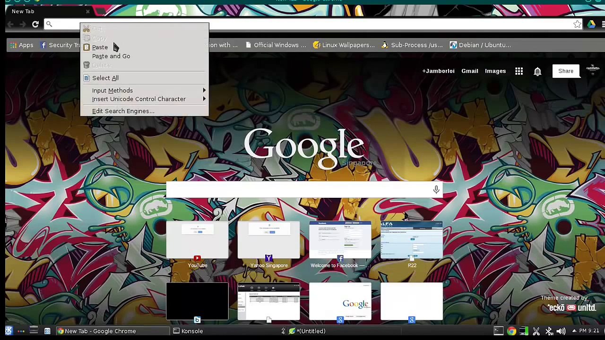Open the file manager taskbar icon
The image size is (605, 340).
pos(47,331)
